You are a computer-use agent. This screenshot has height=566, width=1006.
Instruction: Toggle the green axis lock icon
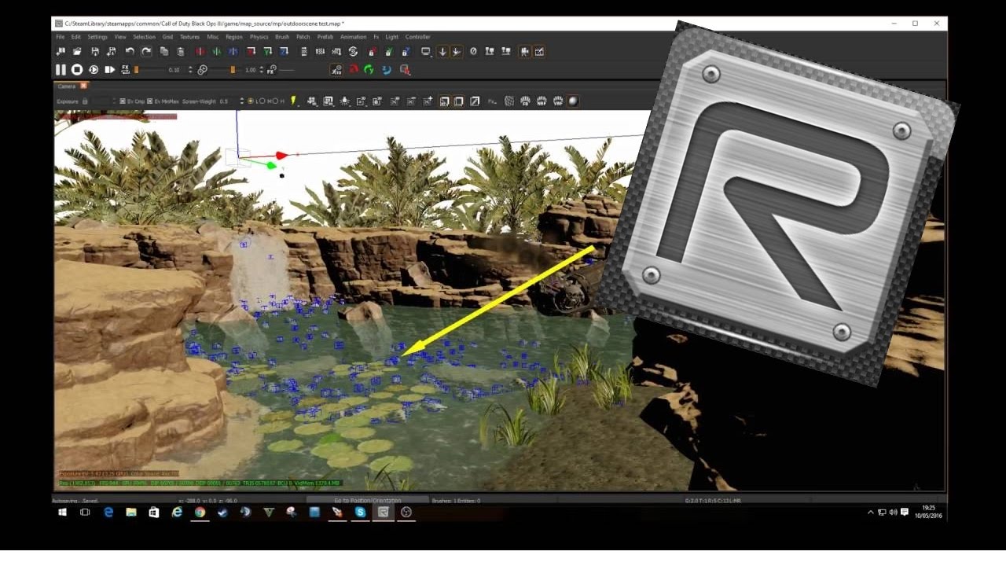[388, 51]
